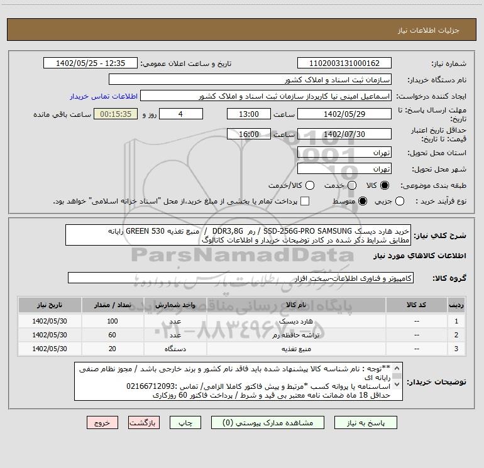Click the delivery province تهران field
Image resolution: width=484 pixels, height=468 pixels.
click(344, 153)
